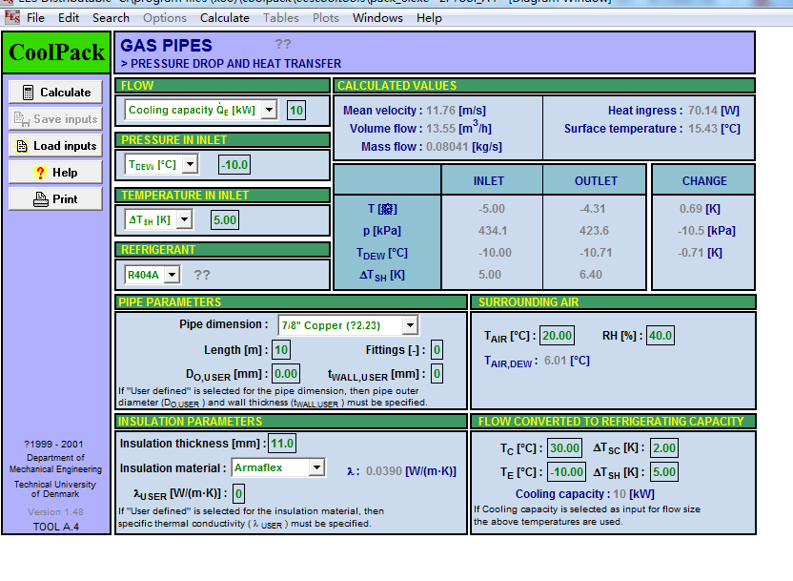Viewport: 793px width, 581px height.
Task: Click the Save inputs button
Action: [x=55, y=119]
